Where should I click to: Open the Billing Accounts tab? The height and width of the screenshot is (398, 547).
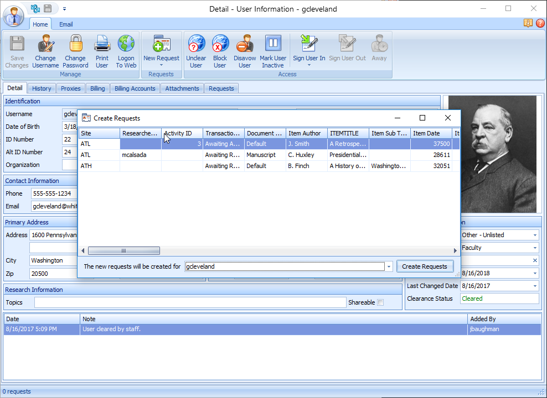[135, 88]
